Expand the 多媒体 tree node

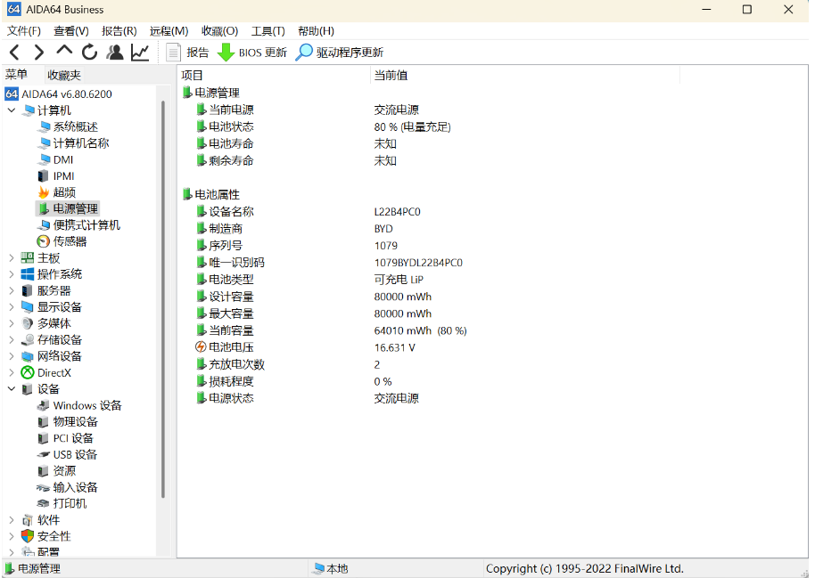click(x=12, y=323)
